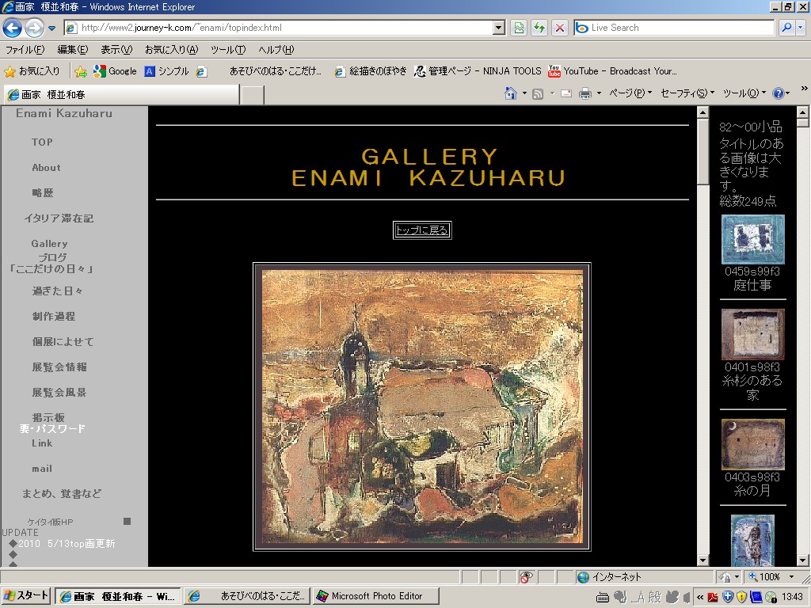811x608 pixels.
Task: Open the YouTube Broadcast Yourself bookmark
Action: click(x=612, y=71)
